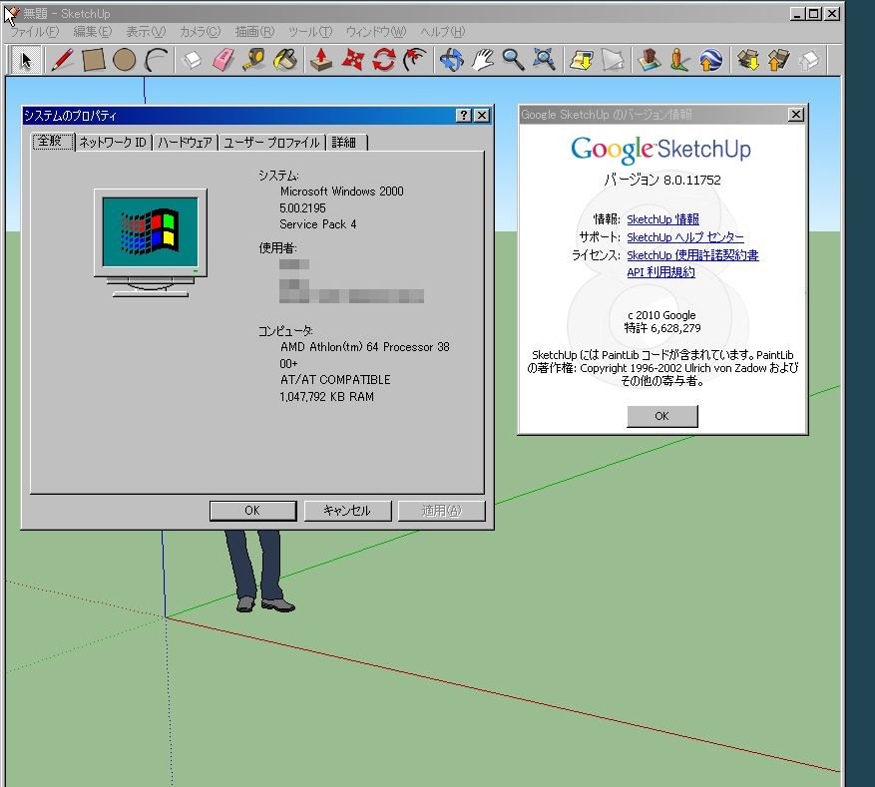Open the API 利用規約 link

(x=660, y=272)
